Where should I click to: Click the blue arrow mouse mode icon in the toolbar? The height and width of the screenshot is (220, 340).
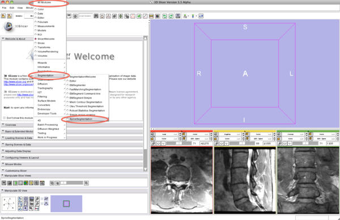(x=193, y=16)
